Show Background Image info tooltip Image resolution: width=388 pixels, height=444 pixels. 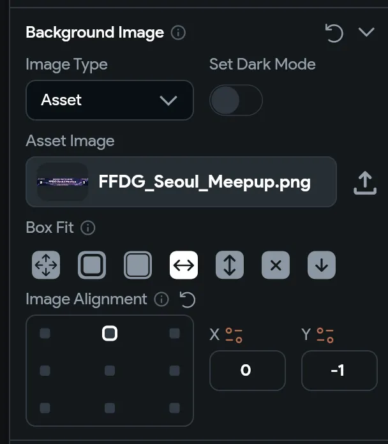click(x=179, y=33)
